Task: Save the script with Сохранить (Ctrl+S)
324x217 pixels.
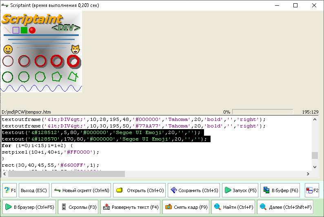Action: (194, 190)
